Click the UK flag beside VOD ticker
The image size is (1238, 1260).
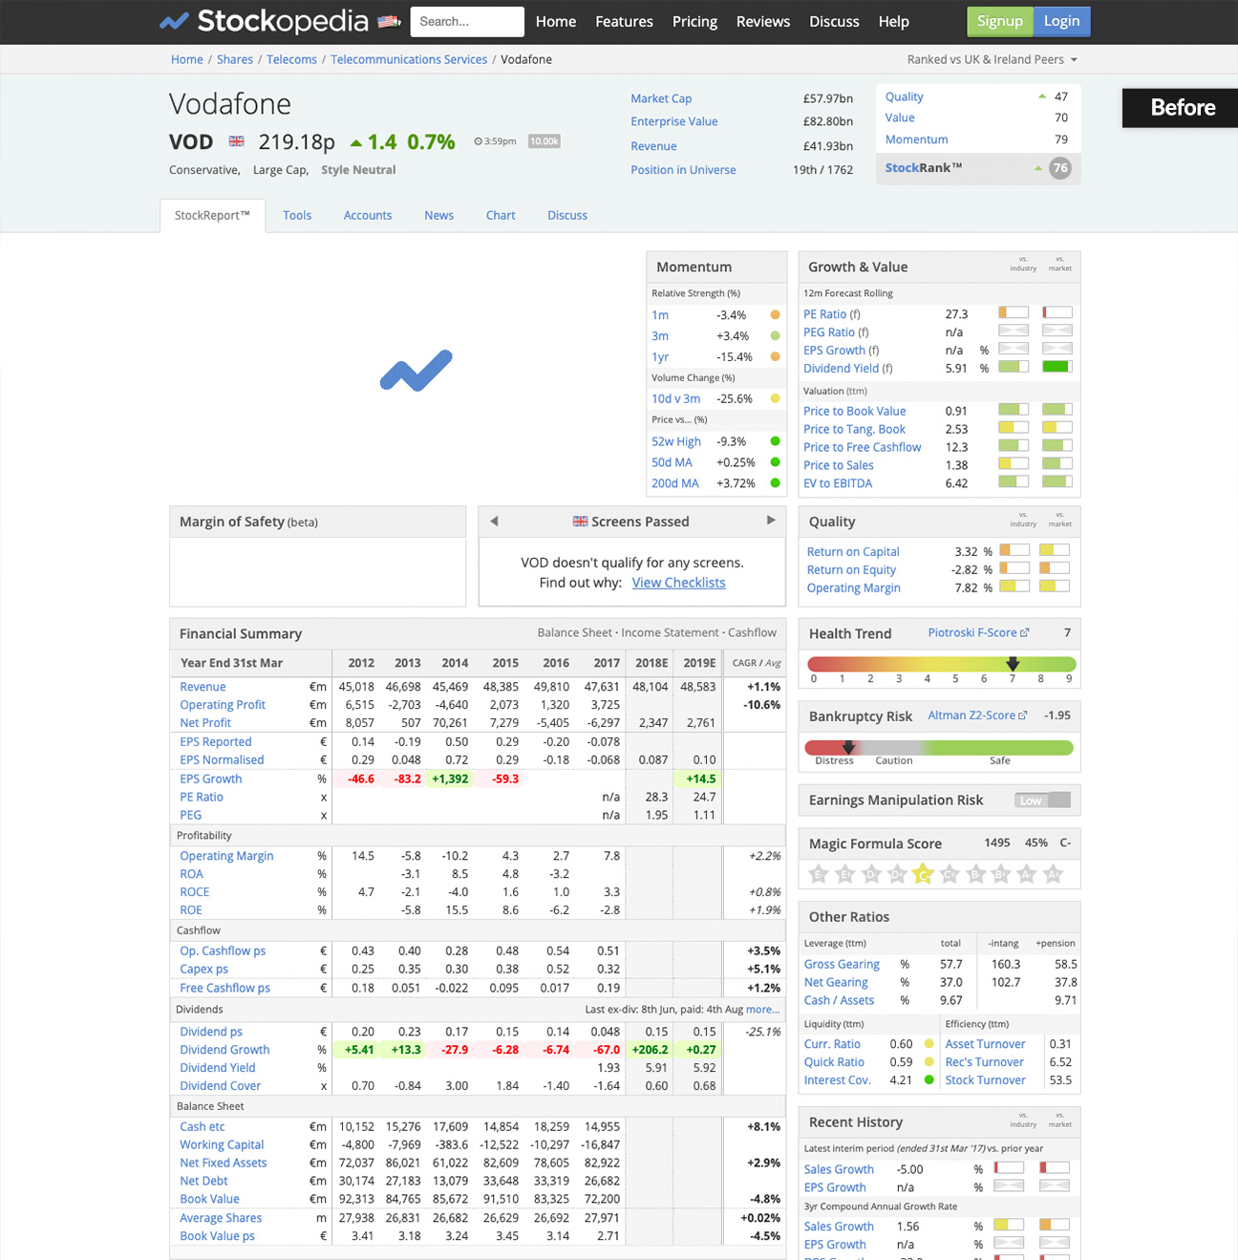pyautogui.click(x=236, y=141)
